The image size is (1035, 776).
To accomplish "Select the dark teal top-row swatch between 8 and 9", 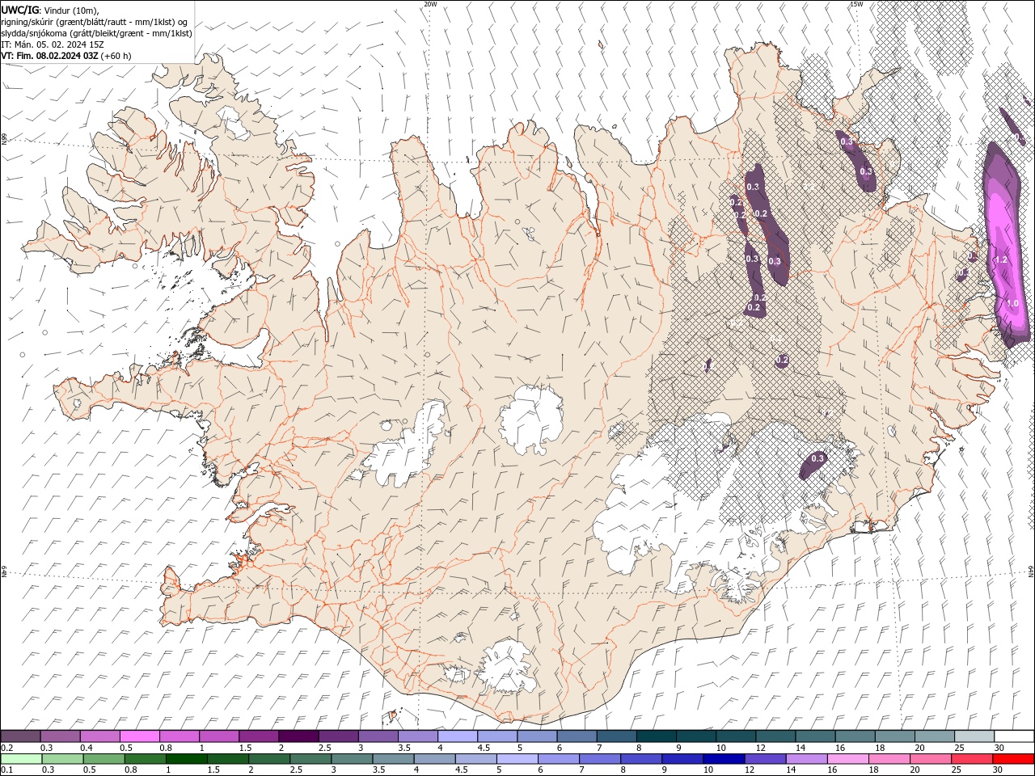I will coord(657,736).
